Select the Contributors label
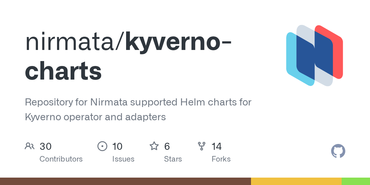Viewport: 370px width, 185px height. click(61, 159)
